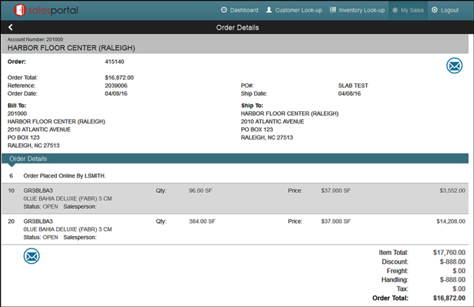
Task: Switch to the My Sales section
Action: (408, 10)
